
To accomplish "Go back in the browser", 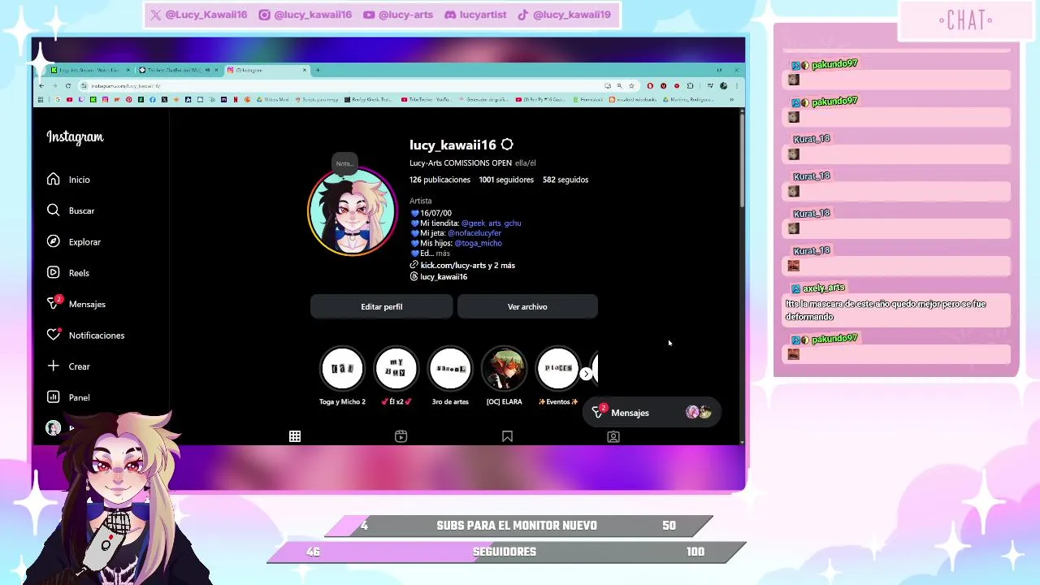I will click(41, 85).
